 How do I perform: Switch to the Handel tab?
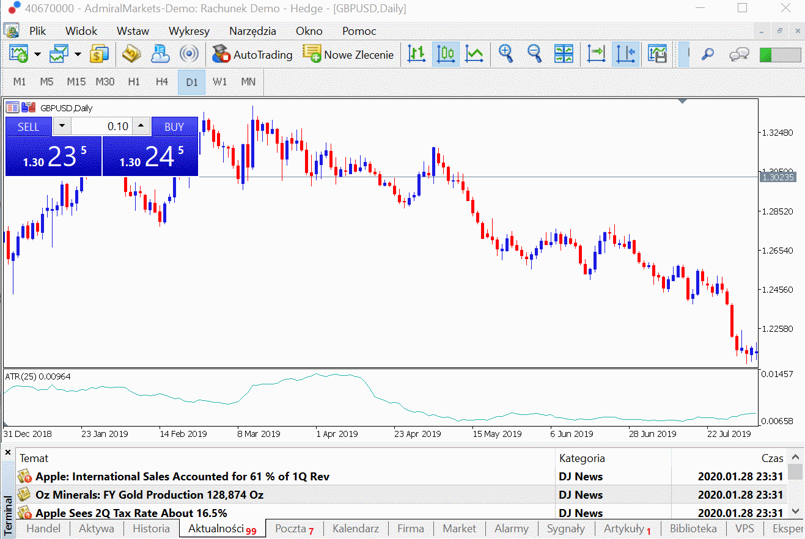click(x=43, y=529)
